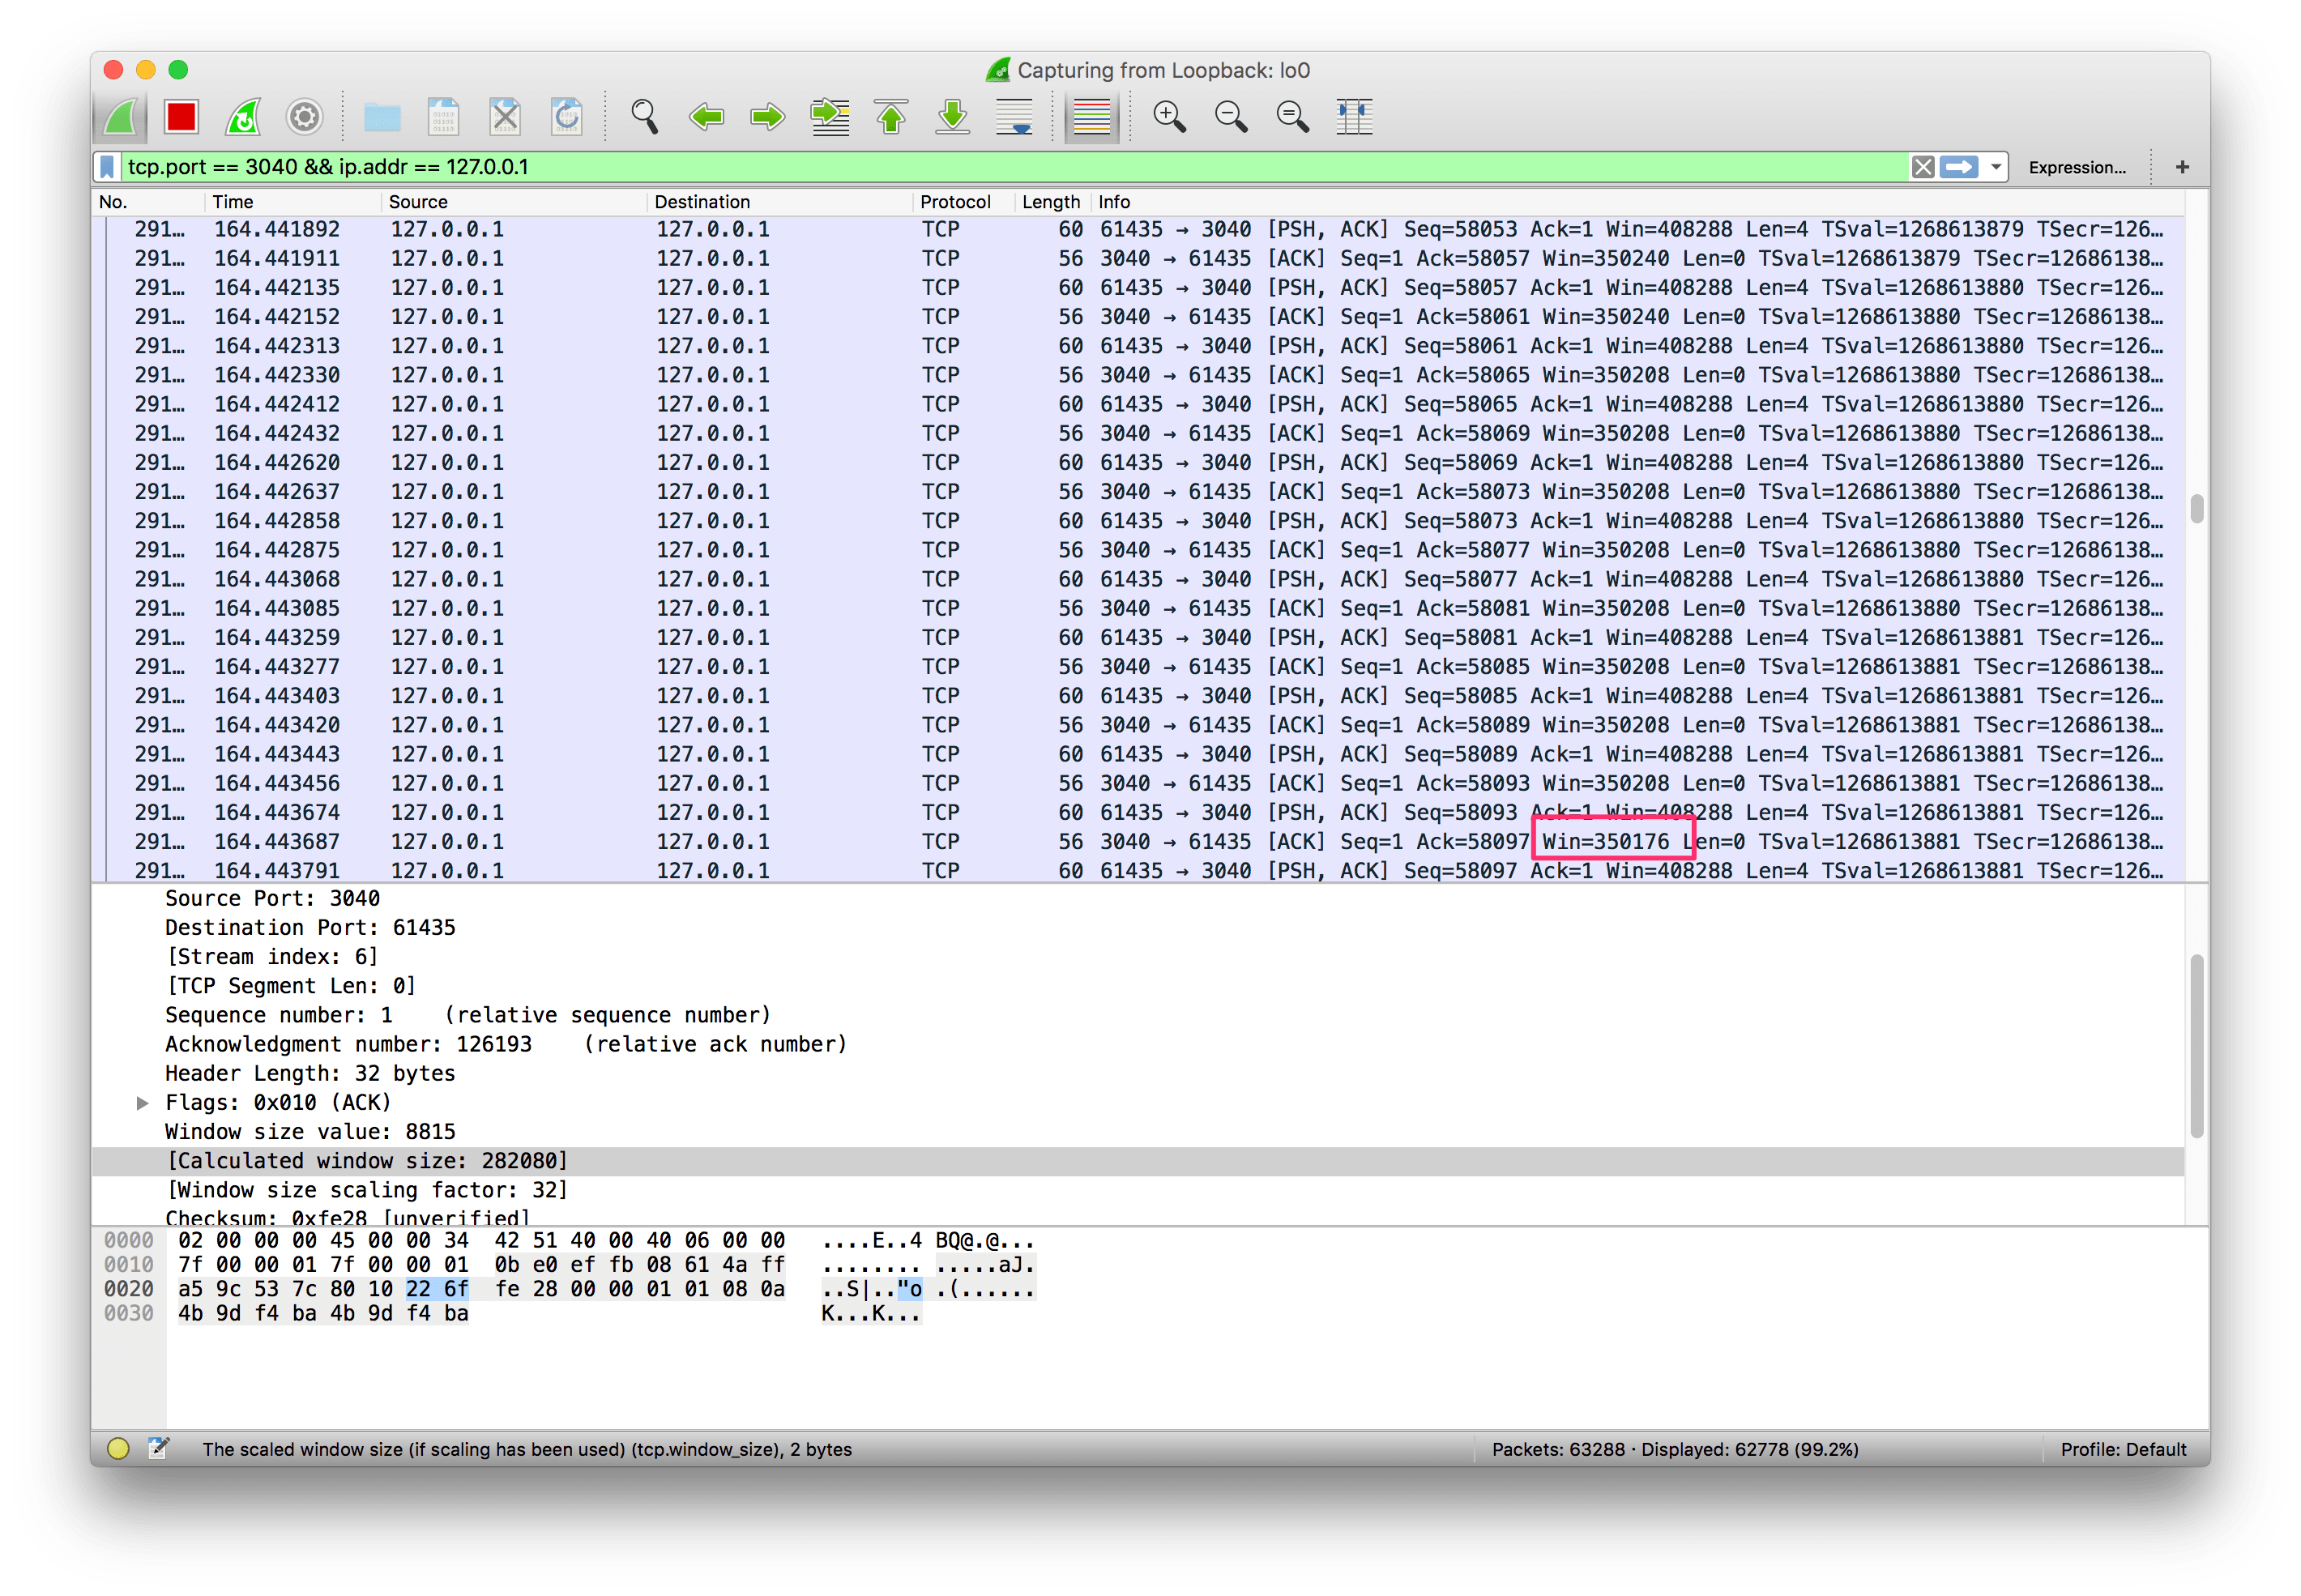Restart the current capture
This screenshot has height=1596, width=2301.
point(243,117)
